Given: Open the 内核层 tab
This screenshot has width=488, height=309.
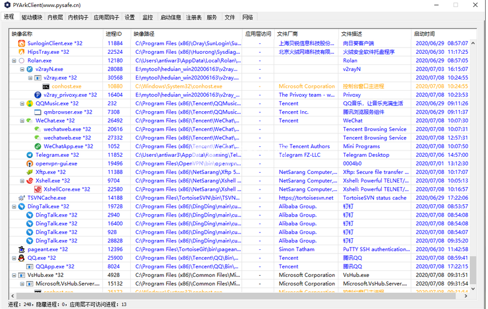Looking at the screenshot, I should coord(55,18).
